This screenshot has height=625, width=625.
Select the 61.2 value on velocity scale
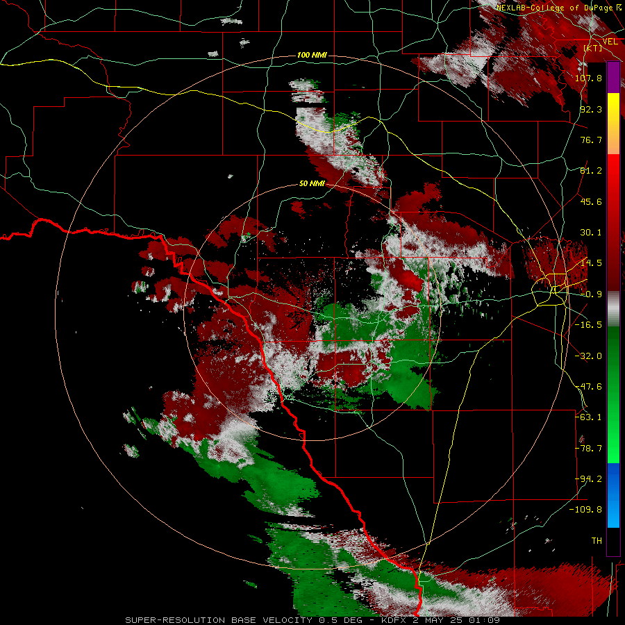[591, 171]
